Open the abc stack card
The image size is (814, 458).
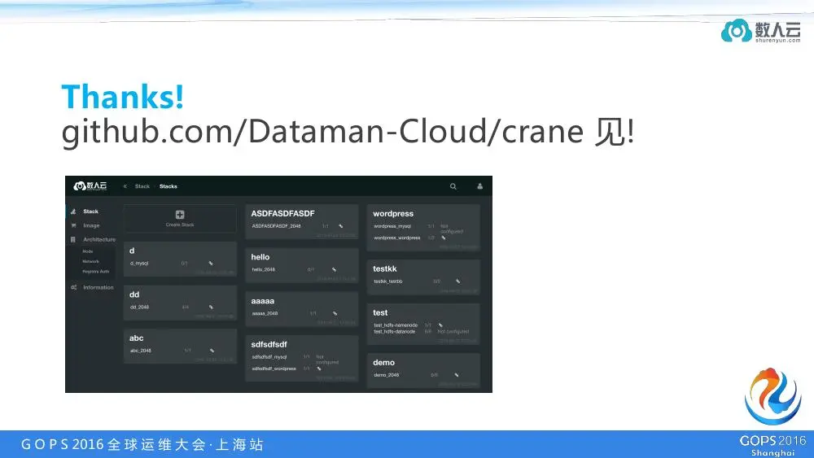(180, 346)
